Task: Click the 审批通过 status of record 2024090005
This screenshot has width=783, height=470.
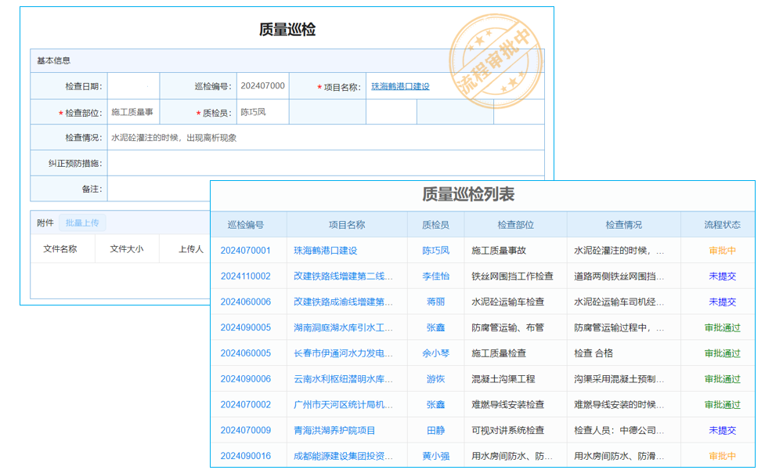Action: point(723,327)
